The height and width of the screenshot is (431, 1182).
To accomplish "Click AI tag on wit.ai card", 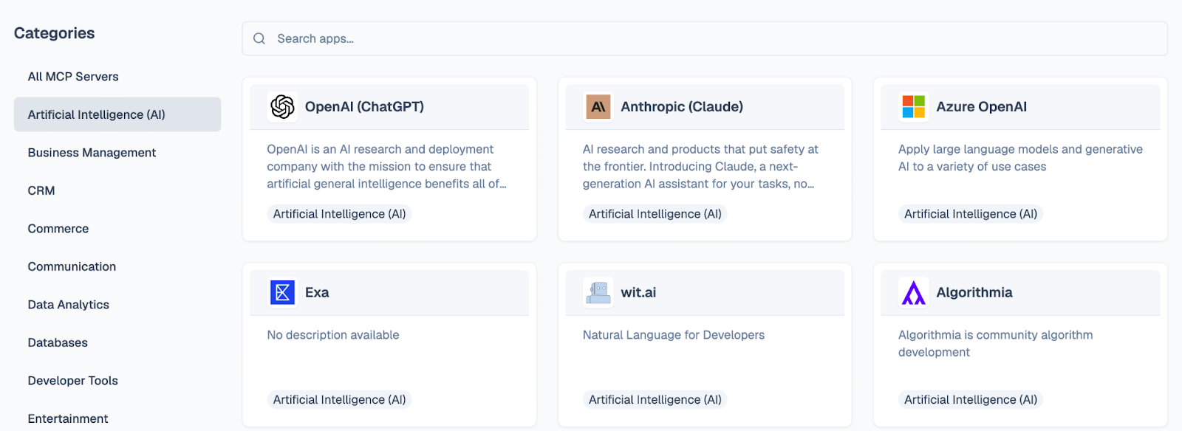I will 655,400.
